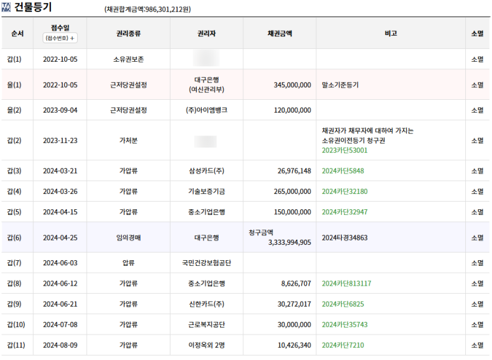The image size is (492, 360).
Task: Click the 채권금액 column header
Action: click(279, 33)
